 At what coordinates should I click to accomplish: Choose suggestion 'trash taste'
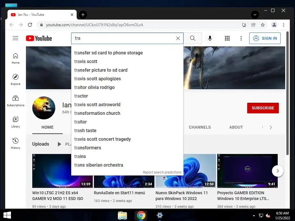(x=127, y=131)
